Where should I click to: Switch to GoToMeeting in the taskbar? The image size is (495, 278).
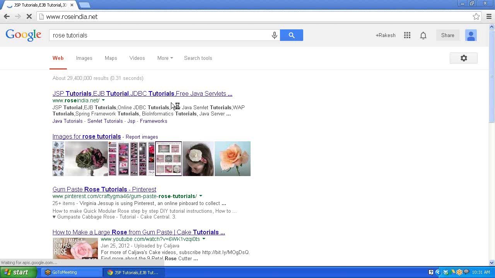click(x=72, y=272)
